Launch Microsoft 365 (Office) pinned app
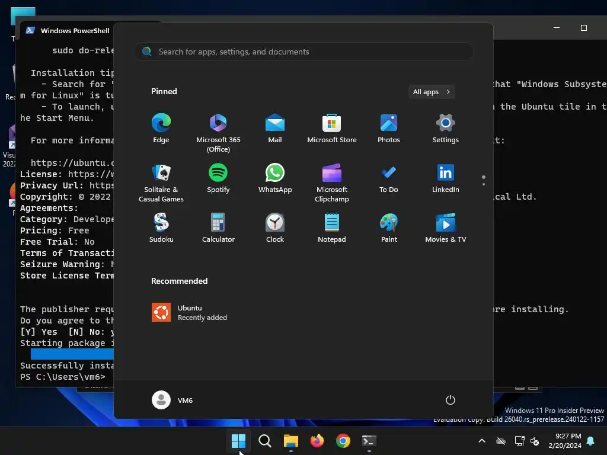 (x=218, y=133)
